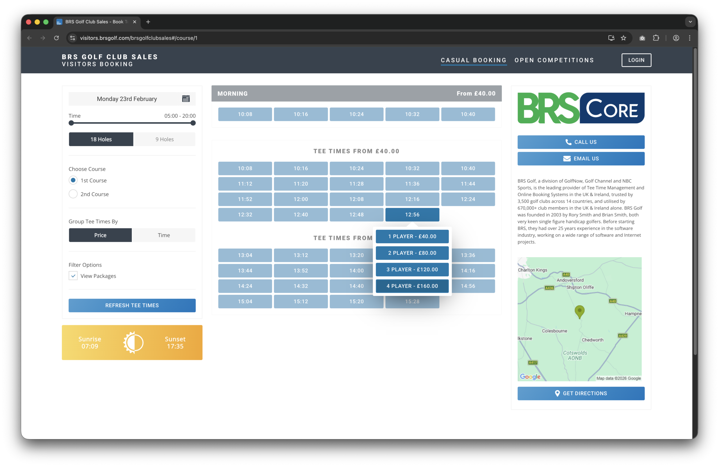
Task: Click the Sunset 17:35 text
Action: point(175,343)
